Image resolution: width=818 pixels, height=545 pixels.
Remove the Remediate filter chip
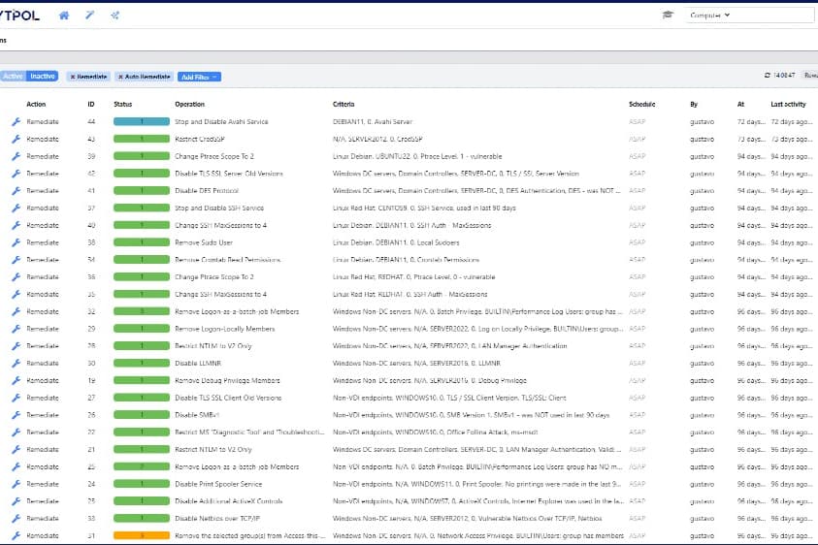click(x=73, y=77)
